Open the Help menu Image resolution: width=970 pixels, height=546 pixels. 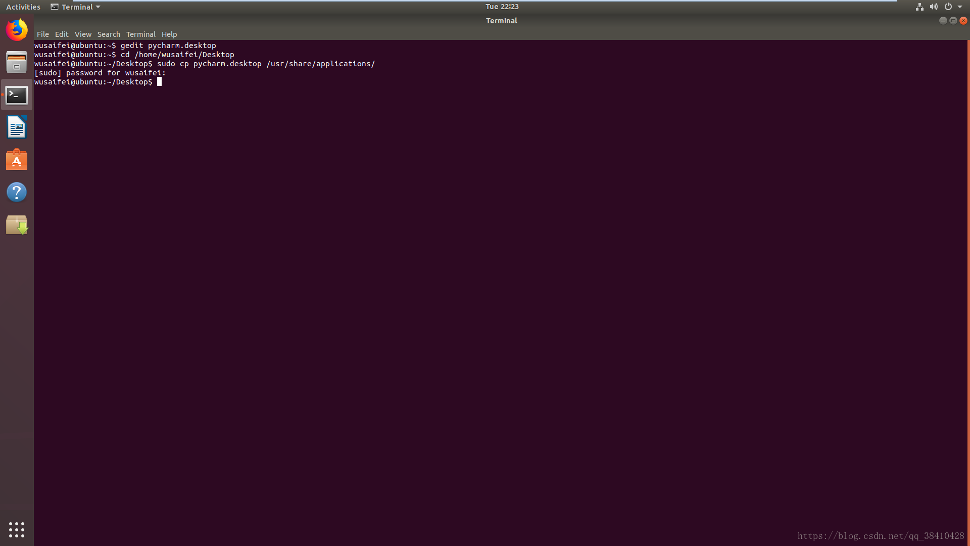tap(169, 34)
